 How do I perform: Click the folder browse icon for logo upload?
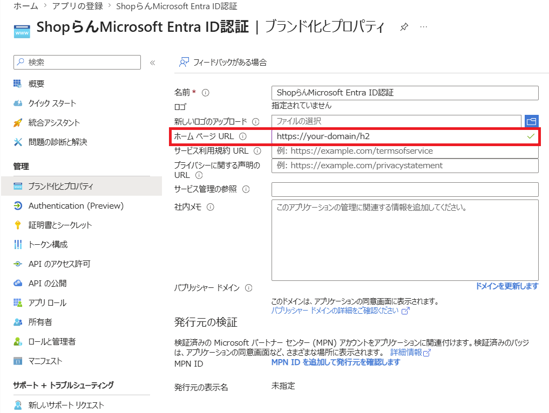(x=532, y=121)
